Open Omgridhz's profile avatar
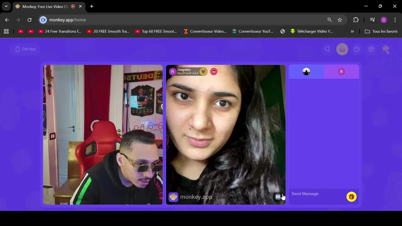 tap(172, 72)
